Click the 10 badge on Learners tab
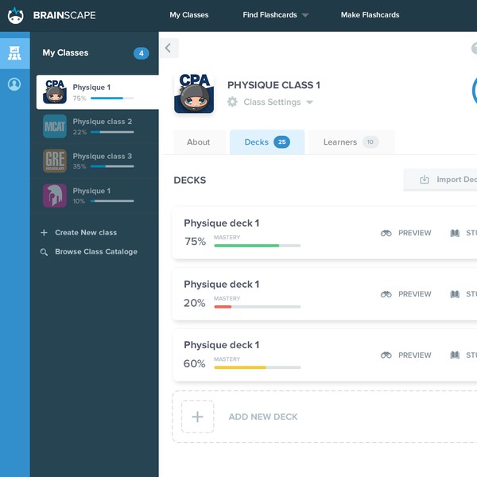 pyautogui.click(x=370, y=142)
